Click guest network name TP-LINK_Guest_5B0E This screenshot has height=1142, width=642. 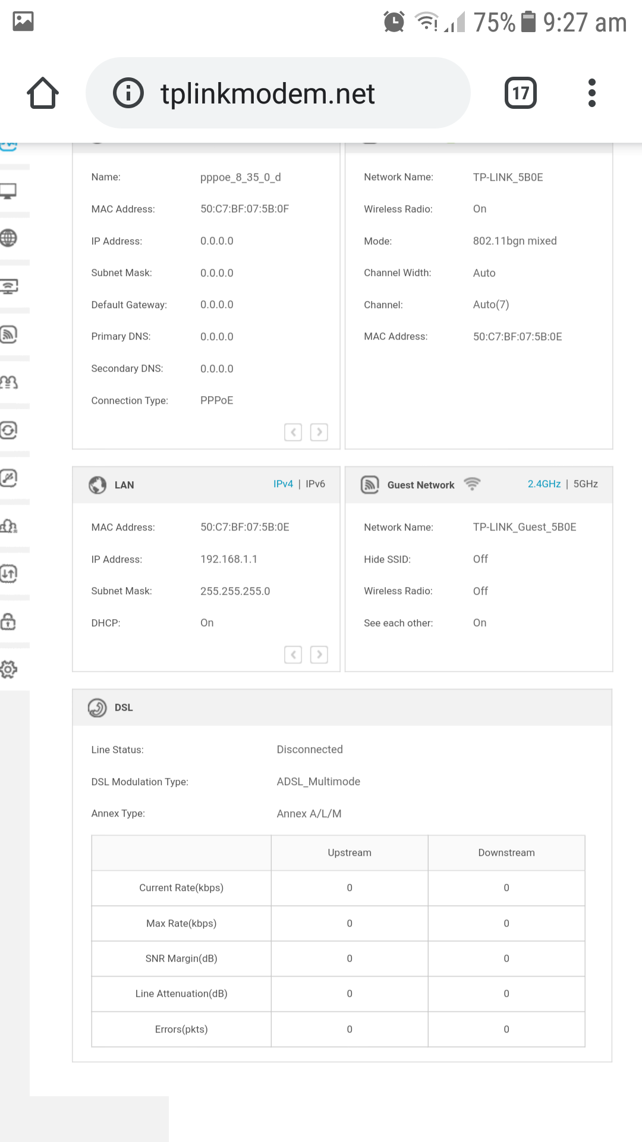point(525,527)
